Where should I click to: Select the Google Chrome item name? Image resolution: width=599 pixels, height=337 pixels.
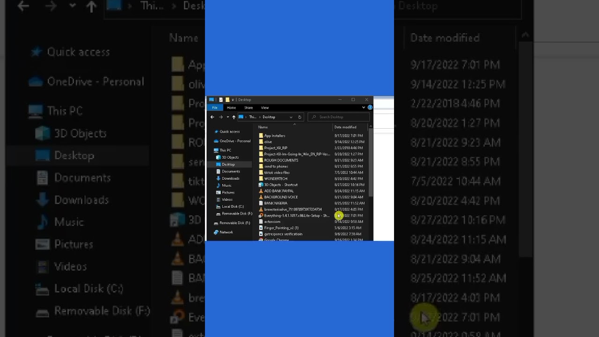(x=277, y=240)
